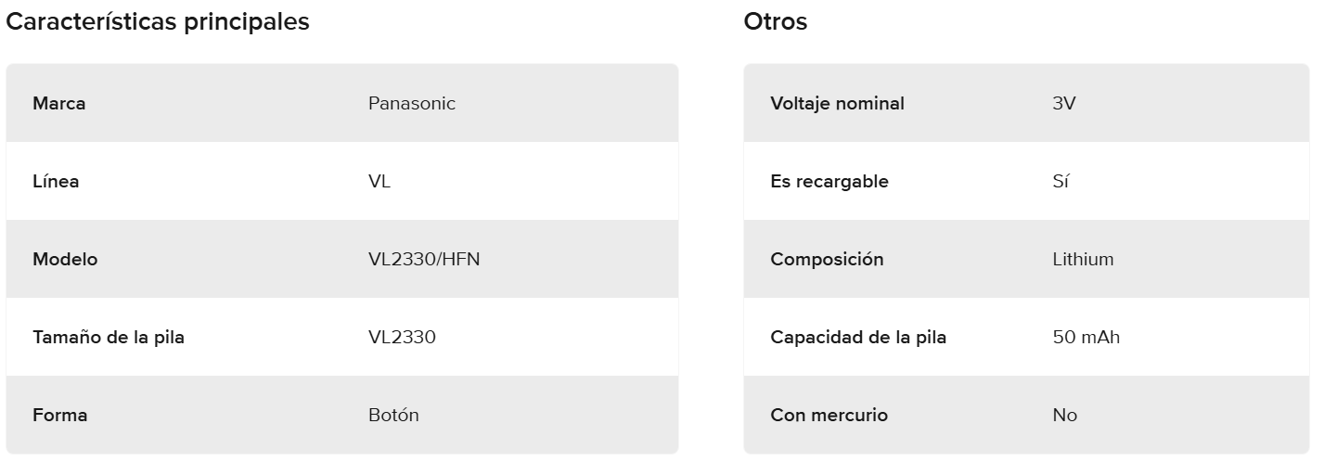Screen dimensions: 1324x475
Task: Click the "Tamaño de la pila" label
Action: (x=109, y=337)
